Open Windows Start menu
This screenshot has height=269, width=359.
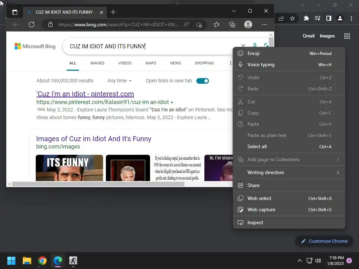11,261
